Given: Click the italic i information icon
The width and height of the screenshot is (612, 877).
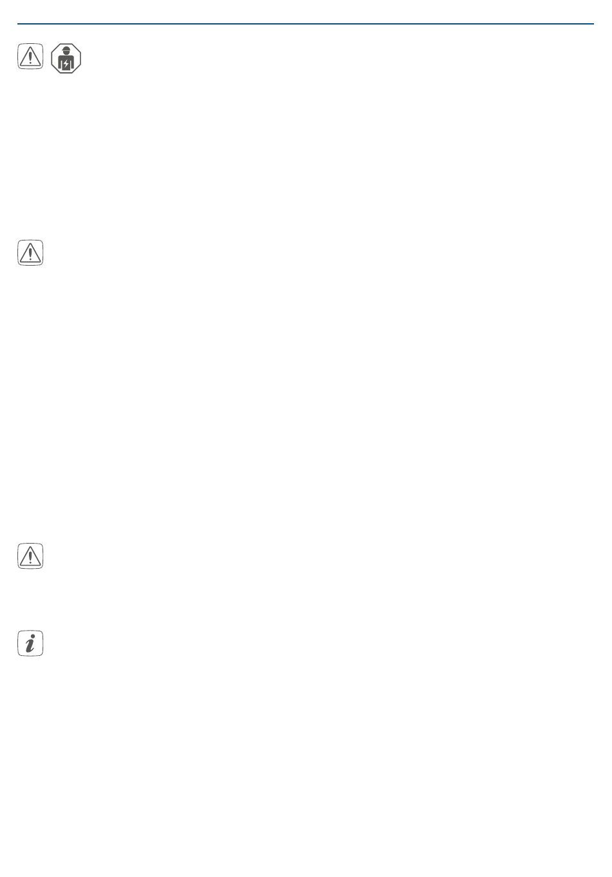Looking at the screenshot, I should click(x=30, y=643).
